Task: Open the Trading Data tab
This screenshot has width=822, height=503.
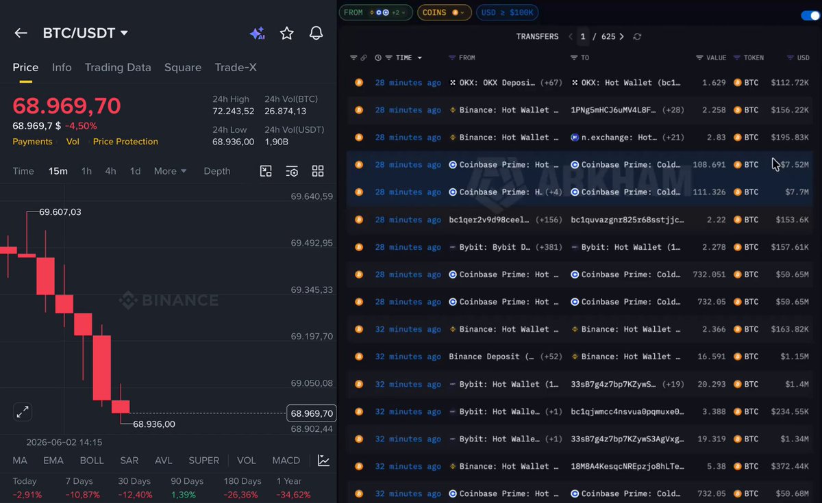Action: (x=118, y=67)
